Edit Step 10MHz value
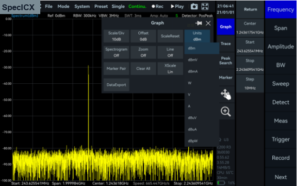This screenshot has width=297, height=186. 250,83
